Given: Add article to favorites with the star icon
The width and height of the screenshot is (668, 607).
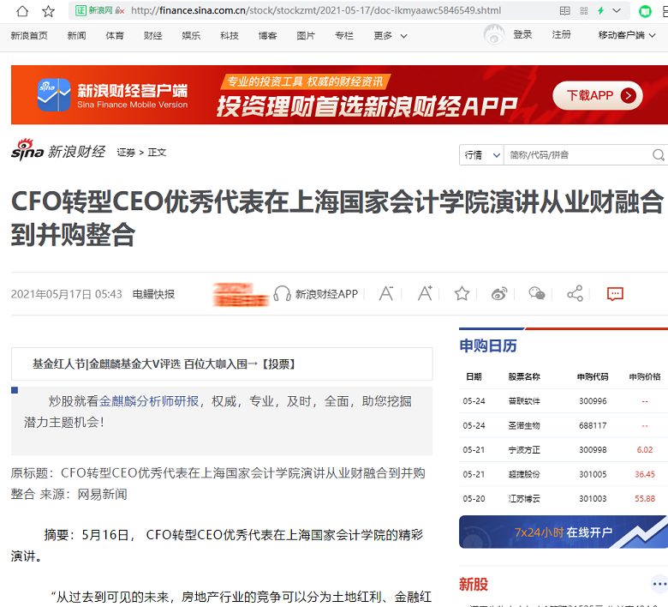Looking at the screenshot, I should [462, 294].
